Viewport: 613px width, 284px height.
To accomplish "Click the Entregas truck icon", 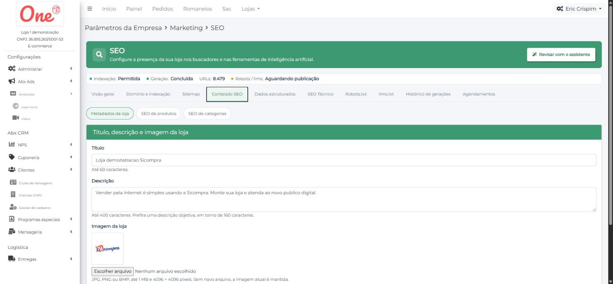I will [x=12, y=259].
